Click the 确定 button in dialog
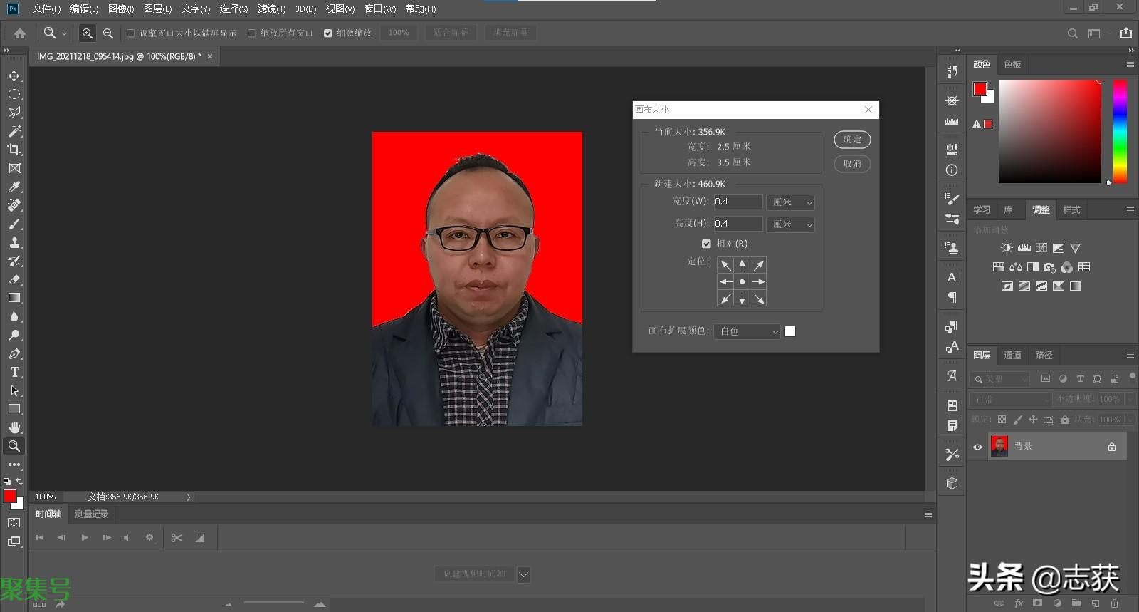Screen dimensions: 1139x612 (x=852, y=140)
